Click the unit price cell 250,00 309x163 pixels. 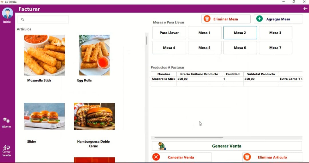pos(199,79)
